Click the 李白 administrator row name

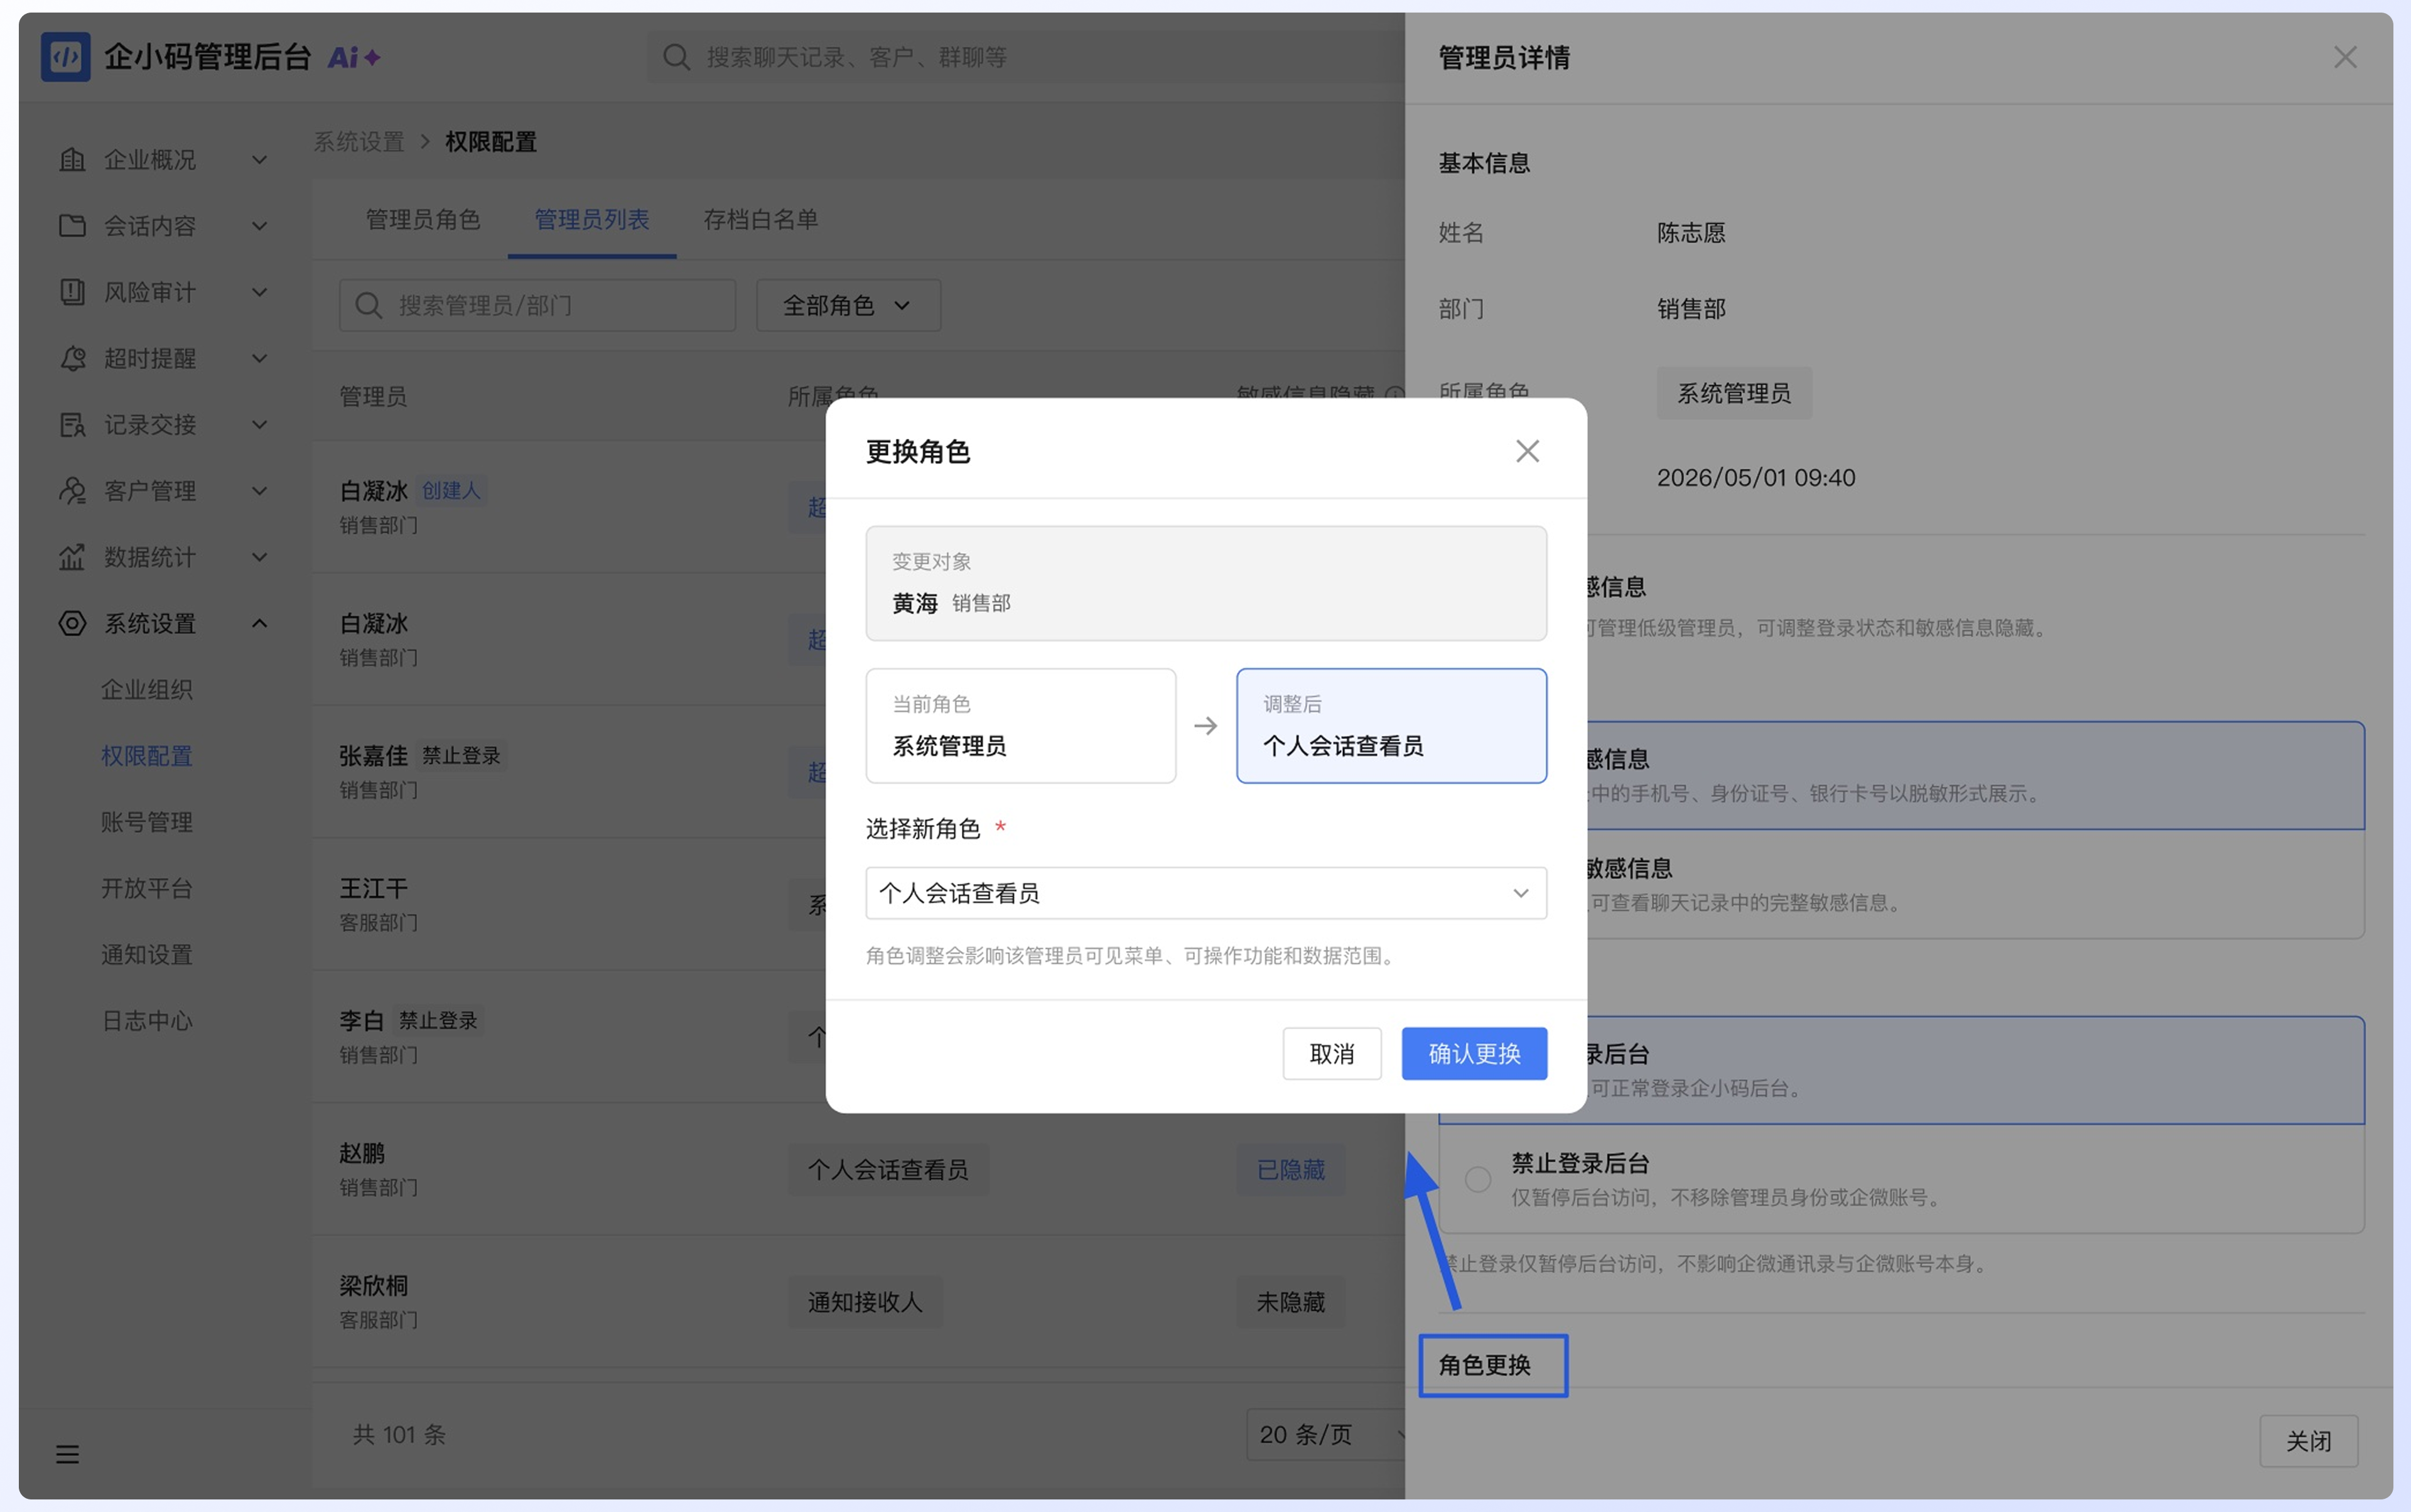362,1020
